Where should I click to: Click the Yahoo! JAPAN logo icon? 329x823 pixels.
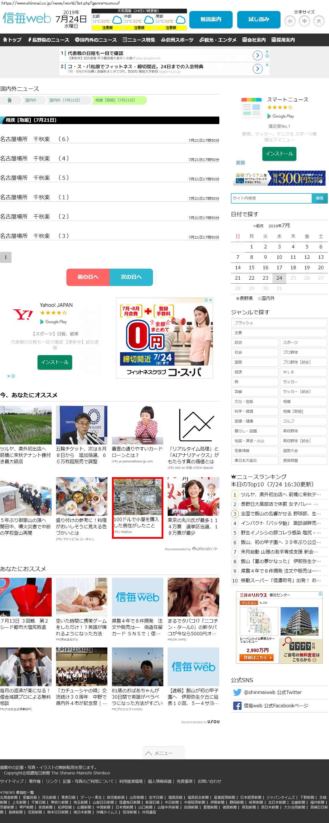point(23,314)
